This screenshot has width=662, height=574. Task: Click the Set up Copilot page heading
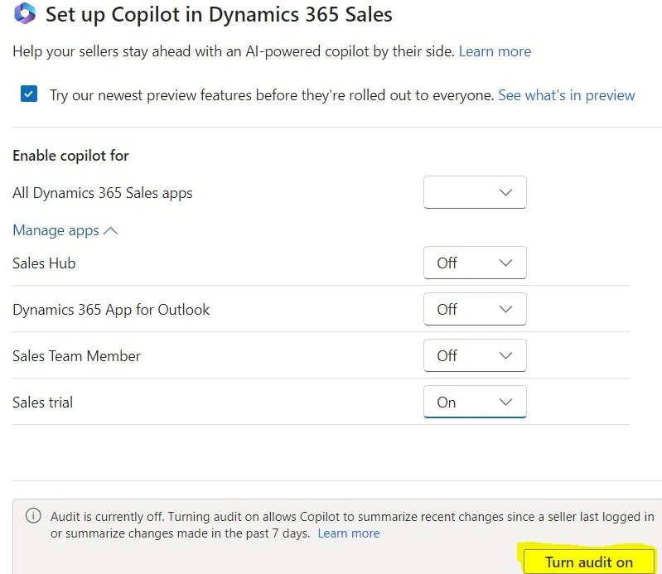click(x=219, y=14)
